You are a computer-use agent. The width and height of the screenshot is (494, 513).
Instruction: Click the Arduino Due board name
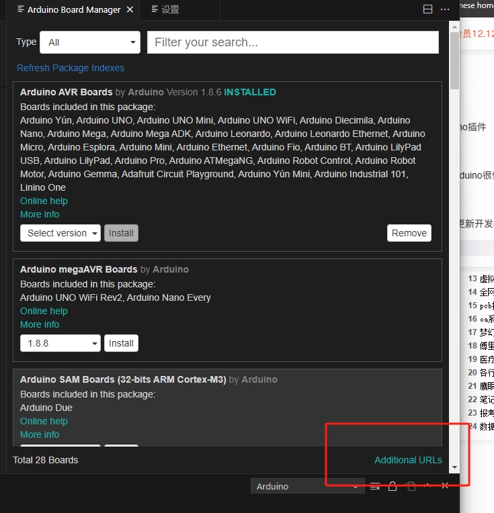click(46, 408)
